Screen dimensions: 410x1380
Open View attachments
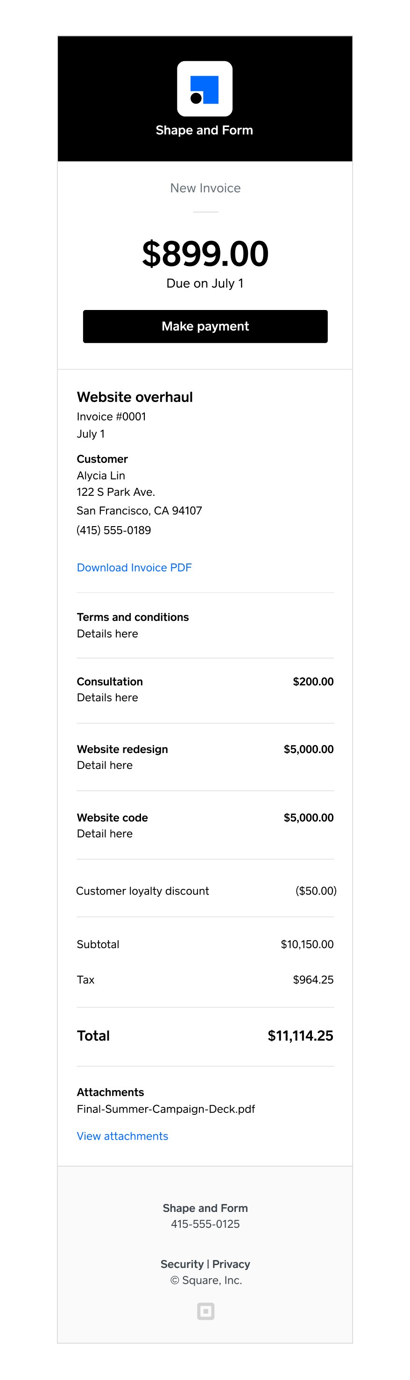point(122,1136)
